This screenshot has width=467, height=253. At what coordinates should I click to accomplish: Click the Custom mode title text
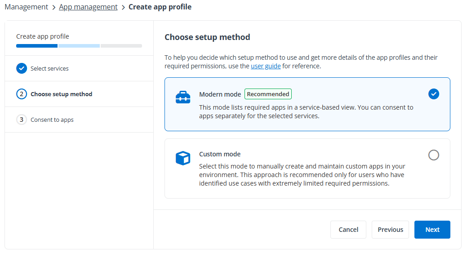(x=220, y=154)
